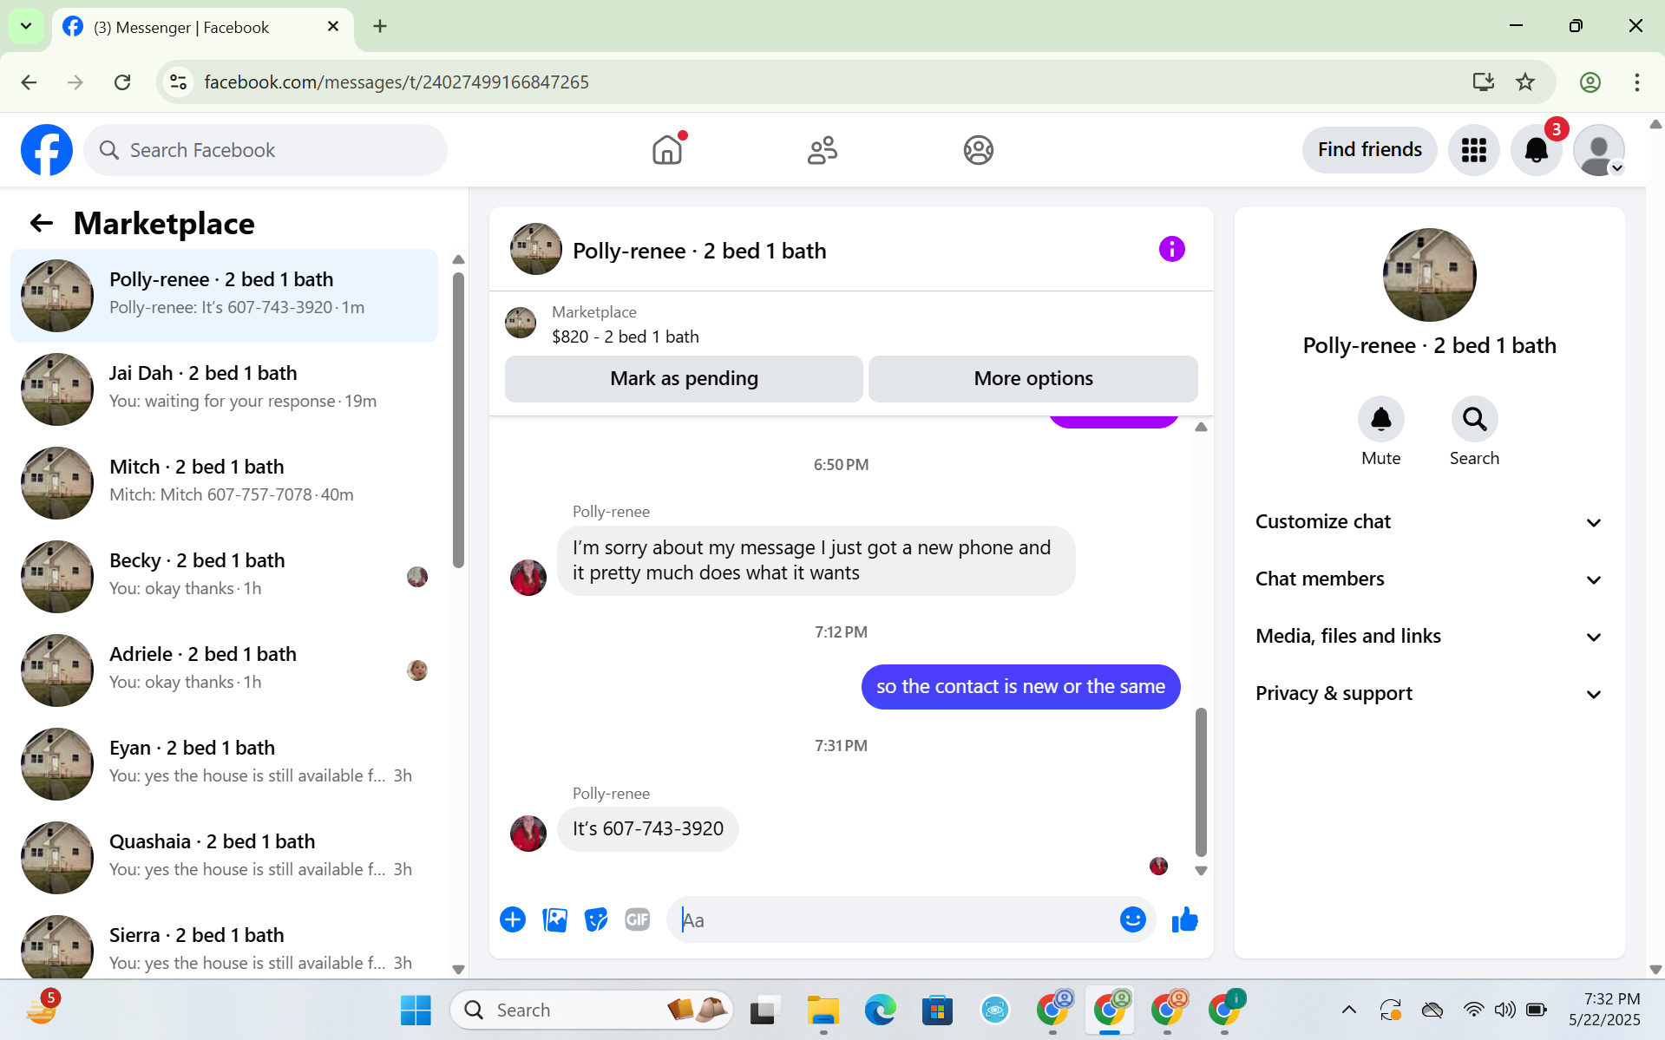Viewport: 1665px width, 1040px height.
Task: Click the Find friends button
Action: 1369,150
